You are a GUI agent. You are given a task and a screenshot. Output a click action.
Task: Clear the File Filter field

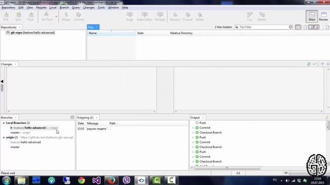click(290, 27)
